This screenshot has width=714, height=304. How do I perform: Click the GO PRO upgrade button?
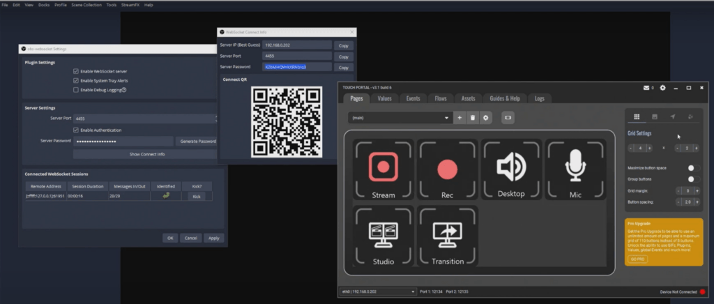click(x=637, y=259)
